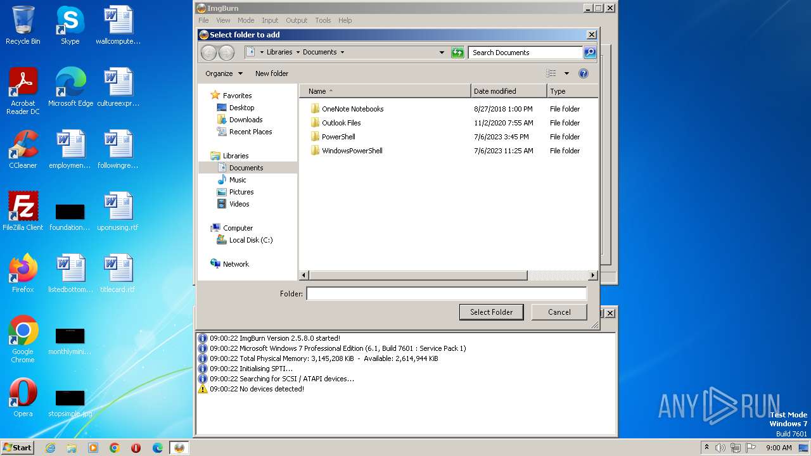This screenshot has width=811, height=456.
Task: Click the Search Documents field
Action: pos(525,53)
